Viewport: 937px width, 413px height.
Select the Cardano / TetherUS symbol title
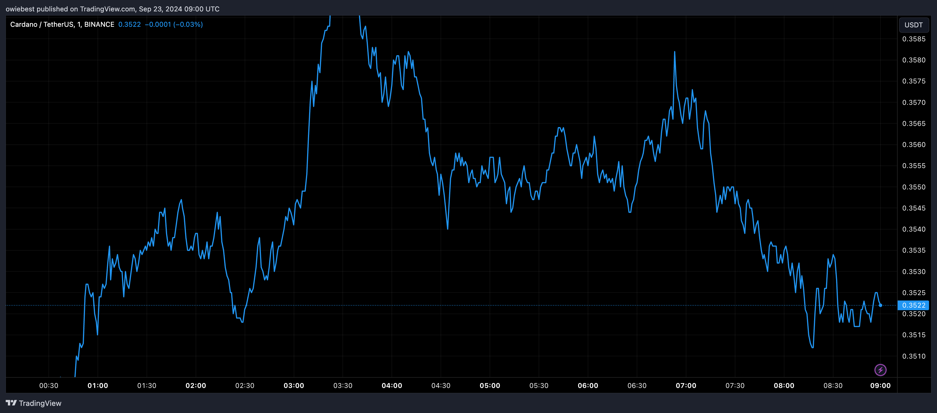pyautogui.click(x=62, y=24)
